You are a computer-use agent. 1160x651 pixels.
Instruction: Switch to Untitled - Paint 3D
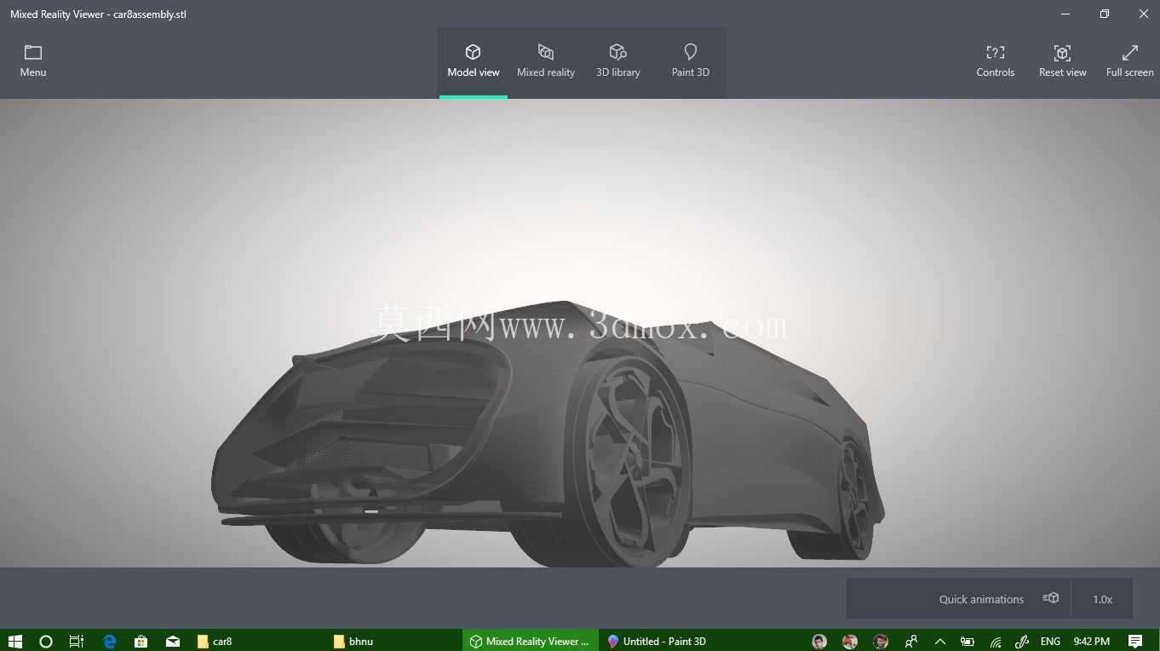(x=668, y=641)
